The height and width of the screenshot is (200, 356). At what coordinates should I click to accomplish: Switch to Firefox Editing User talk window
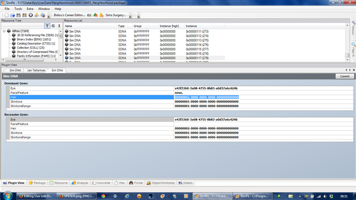pos(36,196)
